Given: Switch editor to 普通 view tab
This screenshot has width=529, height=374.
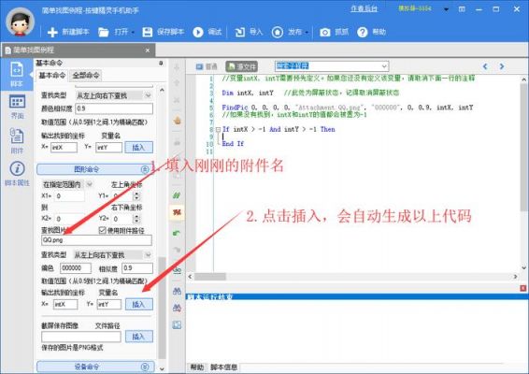Looking at the screenshot, I should click(207, 66).
